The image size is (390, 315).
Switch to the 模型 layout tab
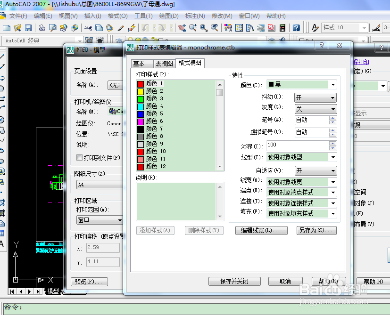[x=53, y=291]
